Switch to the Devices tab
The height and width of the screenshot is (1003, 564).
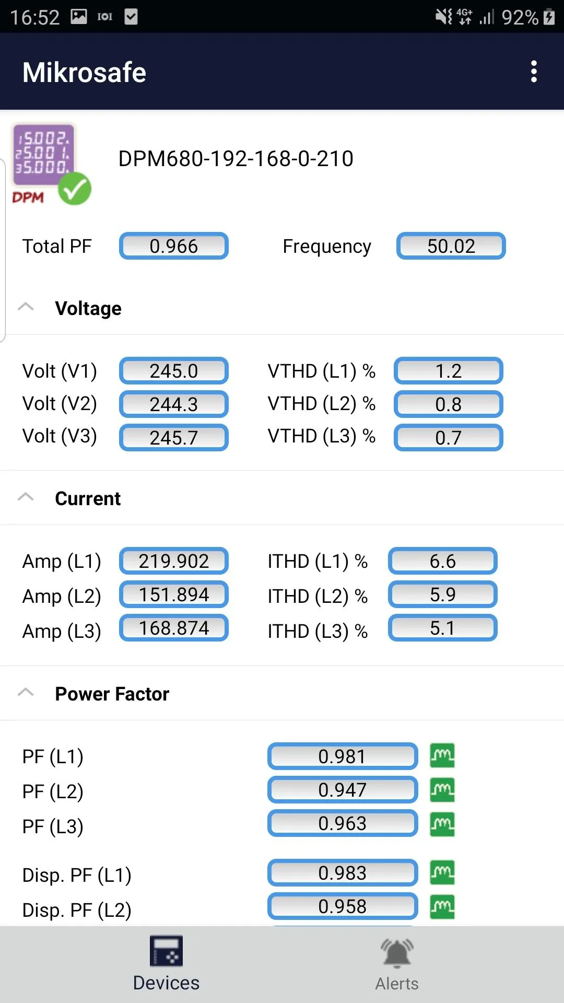(x=166, y=964)
